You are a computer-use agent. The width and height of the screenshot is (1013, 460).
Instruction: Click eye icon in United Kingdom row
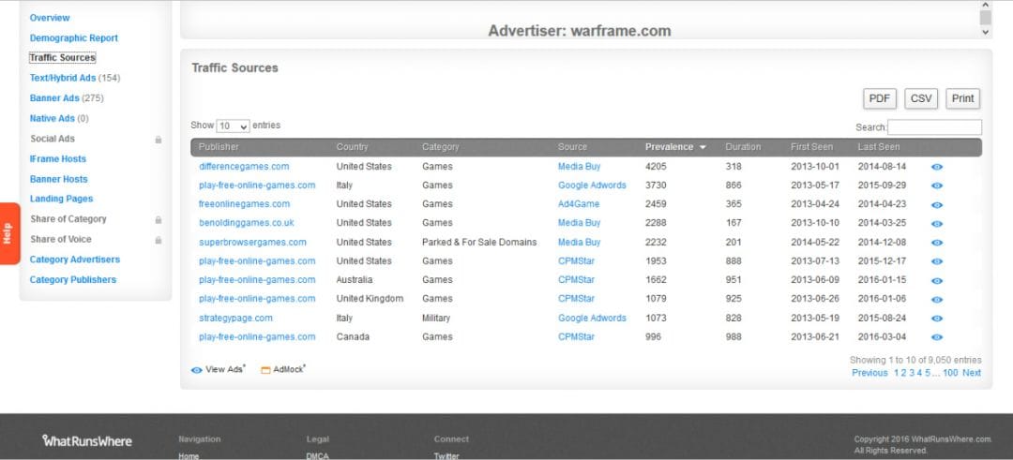[937, 300]
